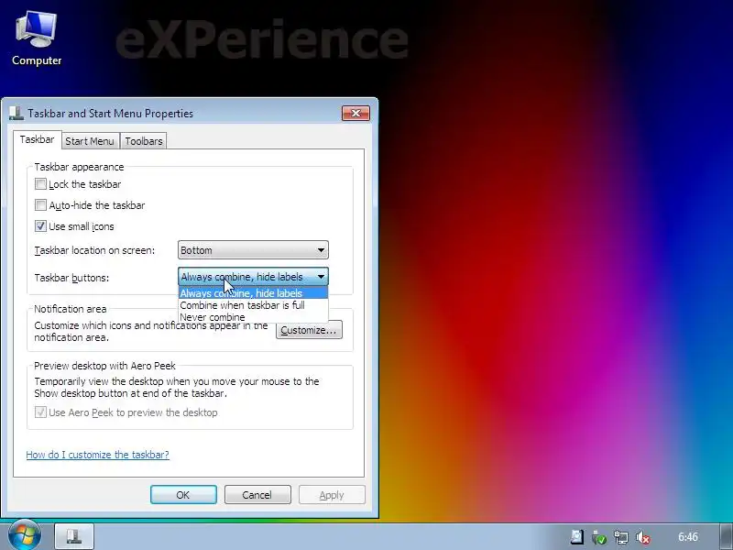Open How do I customize the taskbar link

click(98, 455)
